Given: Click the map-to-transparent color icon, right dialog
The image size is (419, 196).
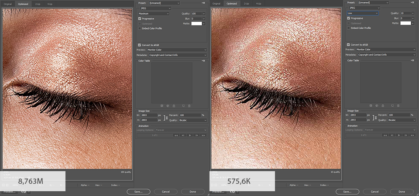Looking at the screenshot, I should point(371,105).
